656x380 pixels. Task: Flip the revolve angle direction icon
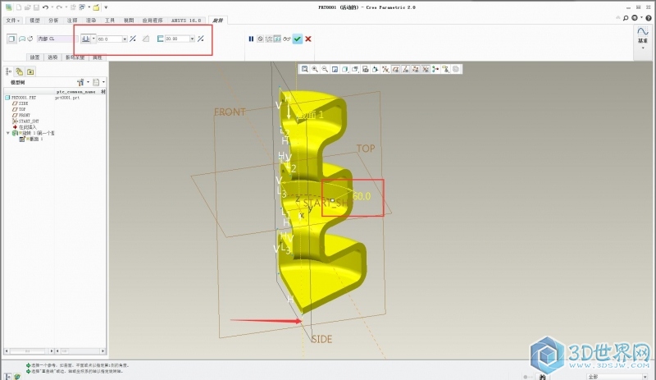pos(133,39)
